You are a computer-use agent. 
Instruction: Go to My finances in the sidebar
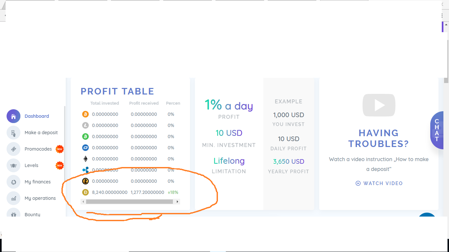pos(37,182)
